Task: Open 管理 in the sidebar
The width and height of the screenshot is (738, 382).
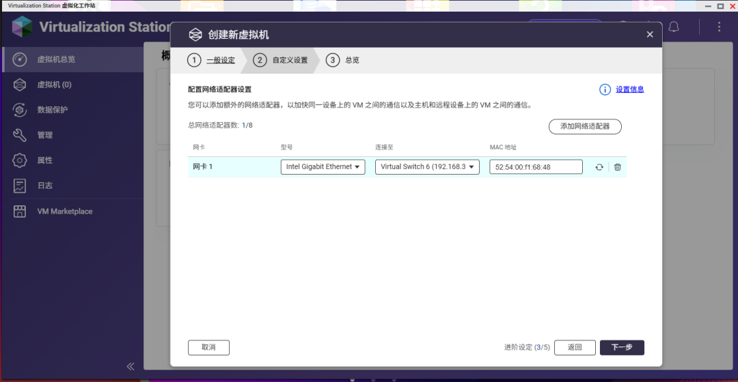Action: click(x=73, y=135)
